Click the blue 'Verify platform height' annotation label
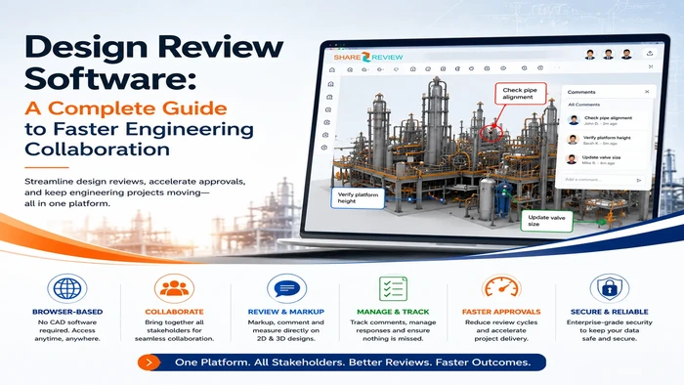 click(358, 198)
